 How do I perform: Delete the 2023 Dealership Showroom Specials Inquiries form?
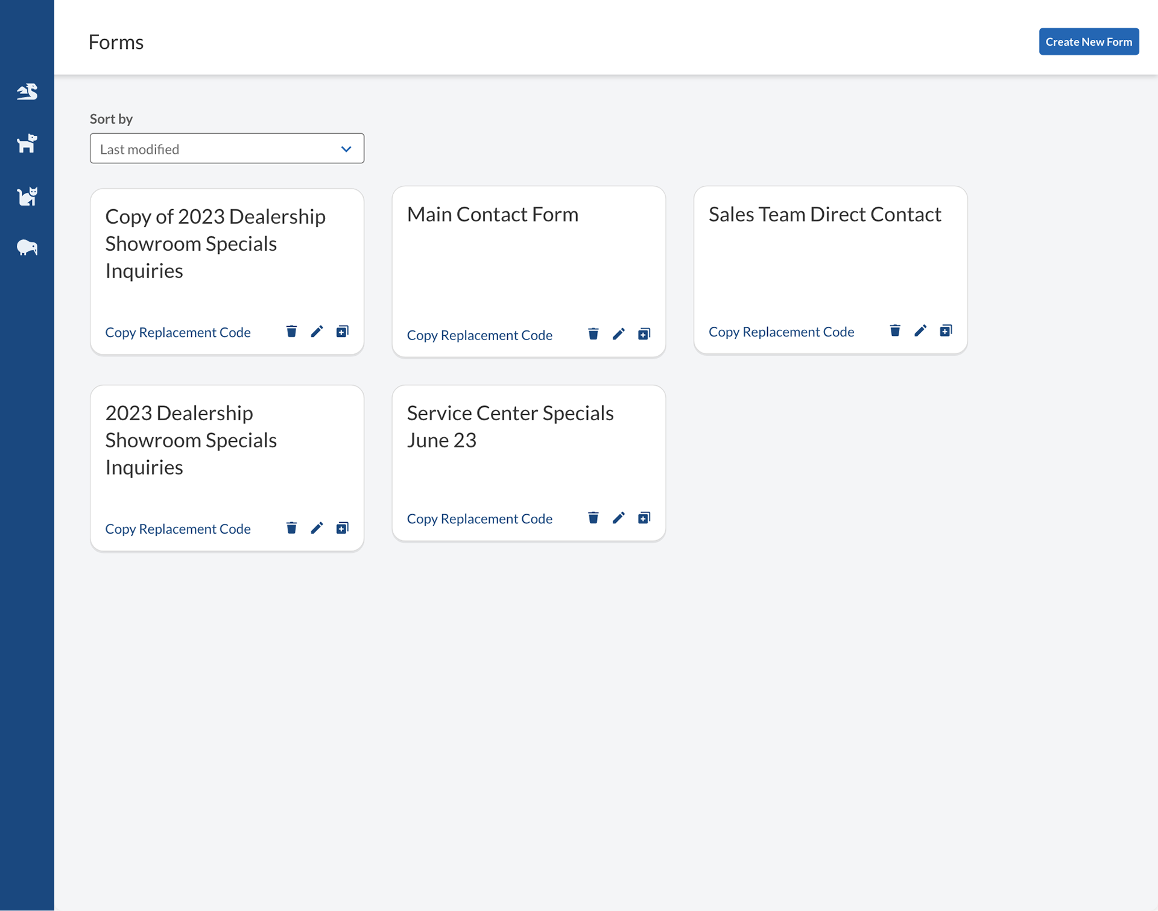291,528
